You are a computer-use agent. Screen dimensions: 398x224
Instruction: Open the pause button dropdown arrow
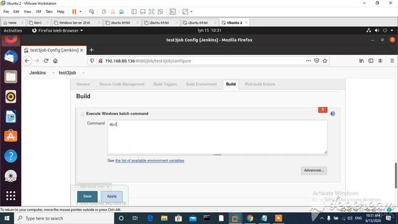80,12
